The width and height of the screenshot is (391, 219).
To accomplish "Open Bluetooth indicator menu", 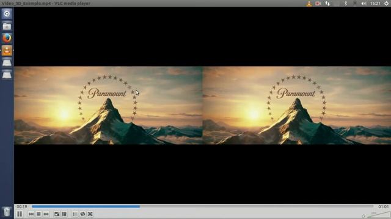I will pos(346,4).
